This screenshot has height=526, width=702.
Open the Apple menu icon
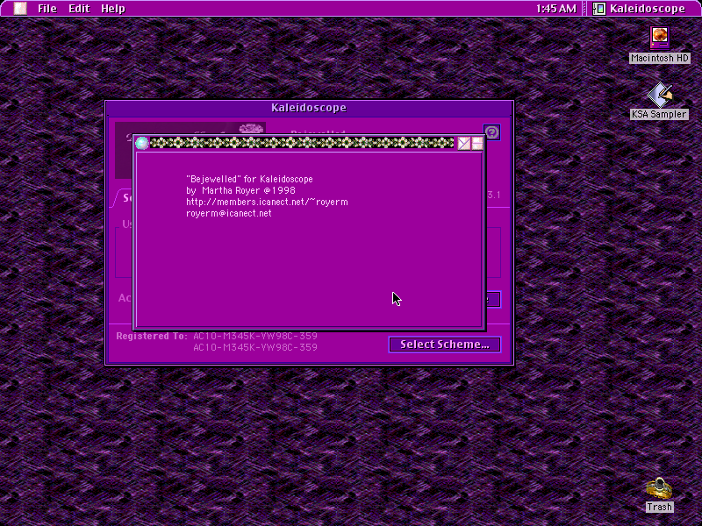[19, 9]
